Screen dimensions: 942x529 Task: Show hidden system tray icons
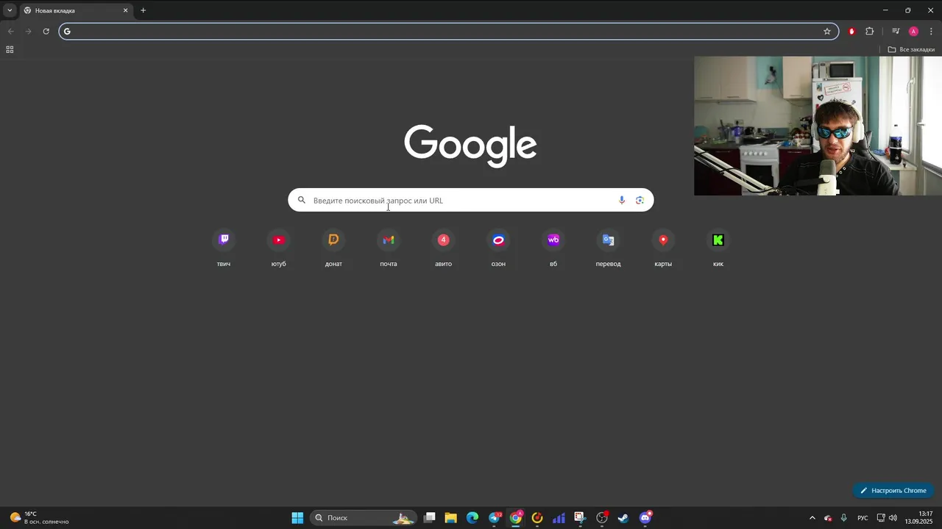[812, 518]
